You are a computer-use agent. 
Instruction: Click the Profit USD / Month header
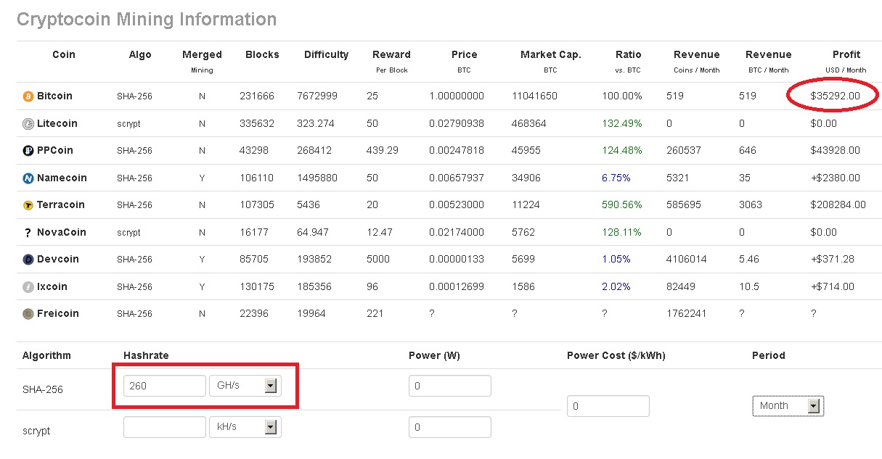846,61
